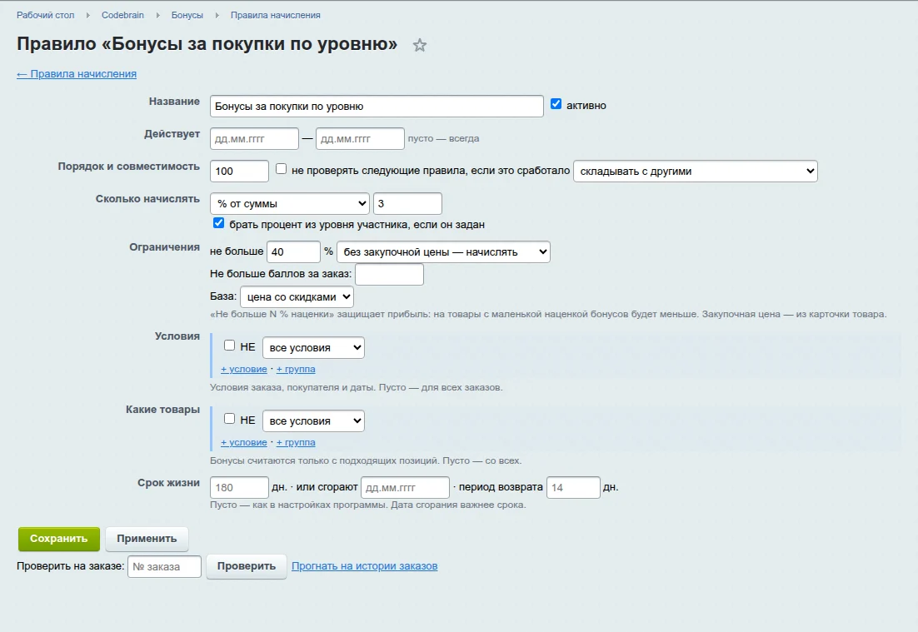Image resolution: width=918 pixels, height=632 pixels.
Task: Click the «Проверить» button
Action: (246, 566)
